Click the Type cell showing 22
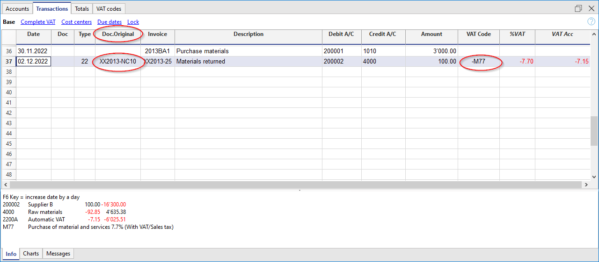599x262 pixels. [x=85, y=61]
